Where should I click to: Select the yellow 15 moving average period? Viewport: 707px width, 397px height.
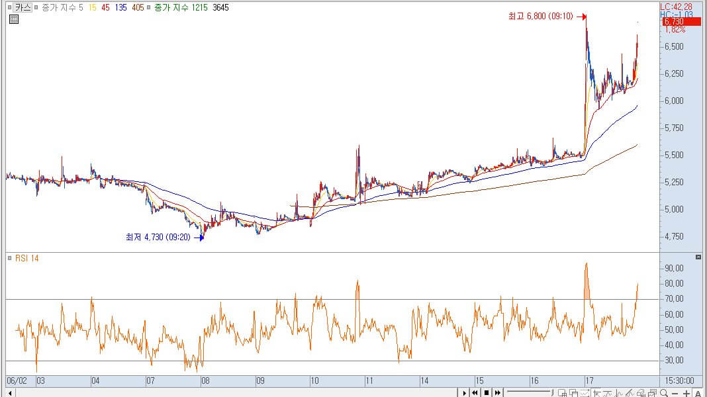click(x=93, y=8)
